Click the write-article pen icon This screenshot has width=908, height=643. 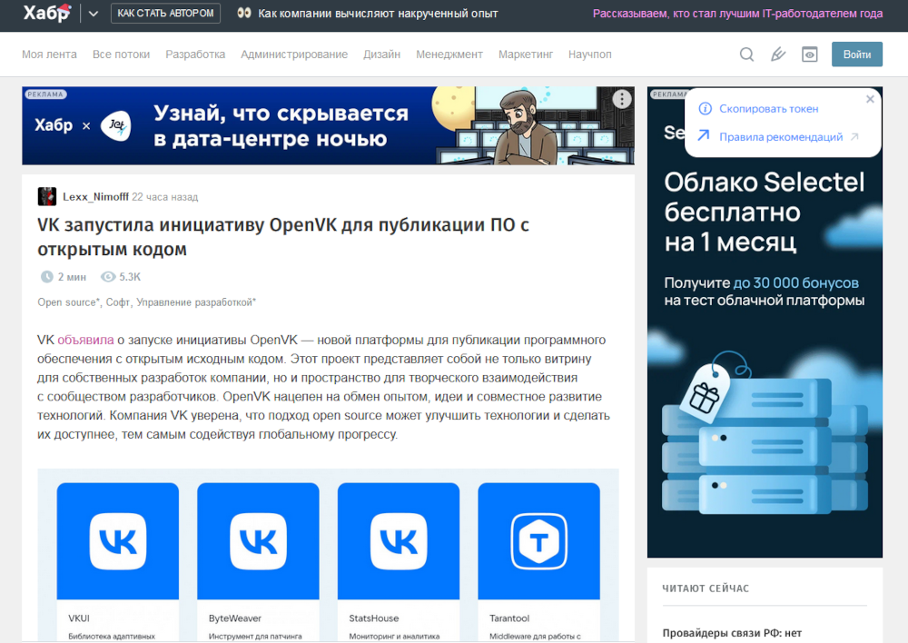coord(778,54)
